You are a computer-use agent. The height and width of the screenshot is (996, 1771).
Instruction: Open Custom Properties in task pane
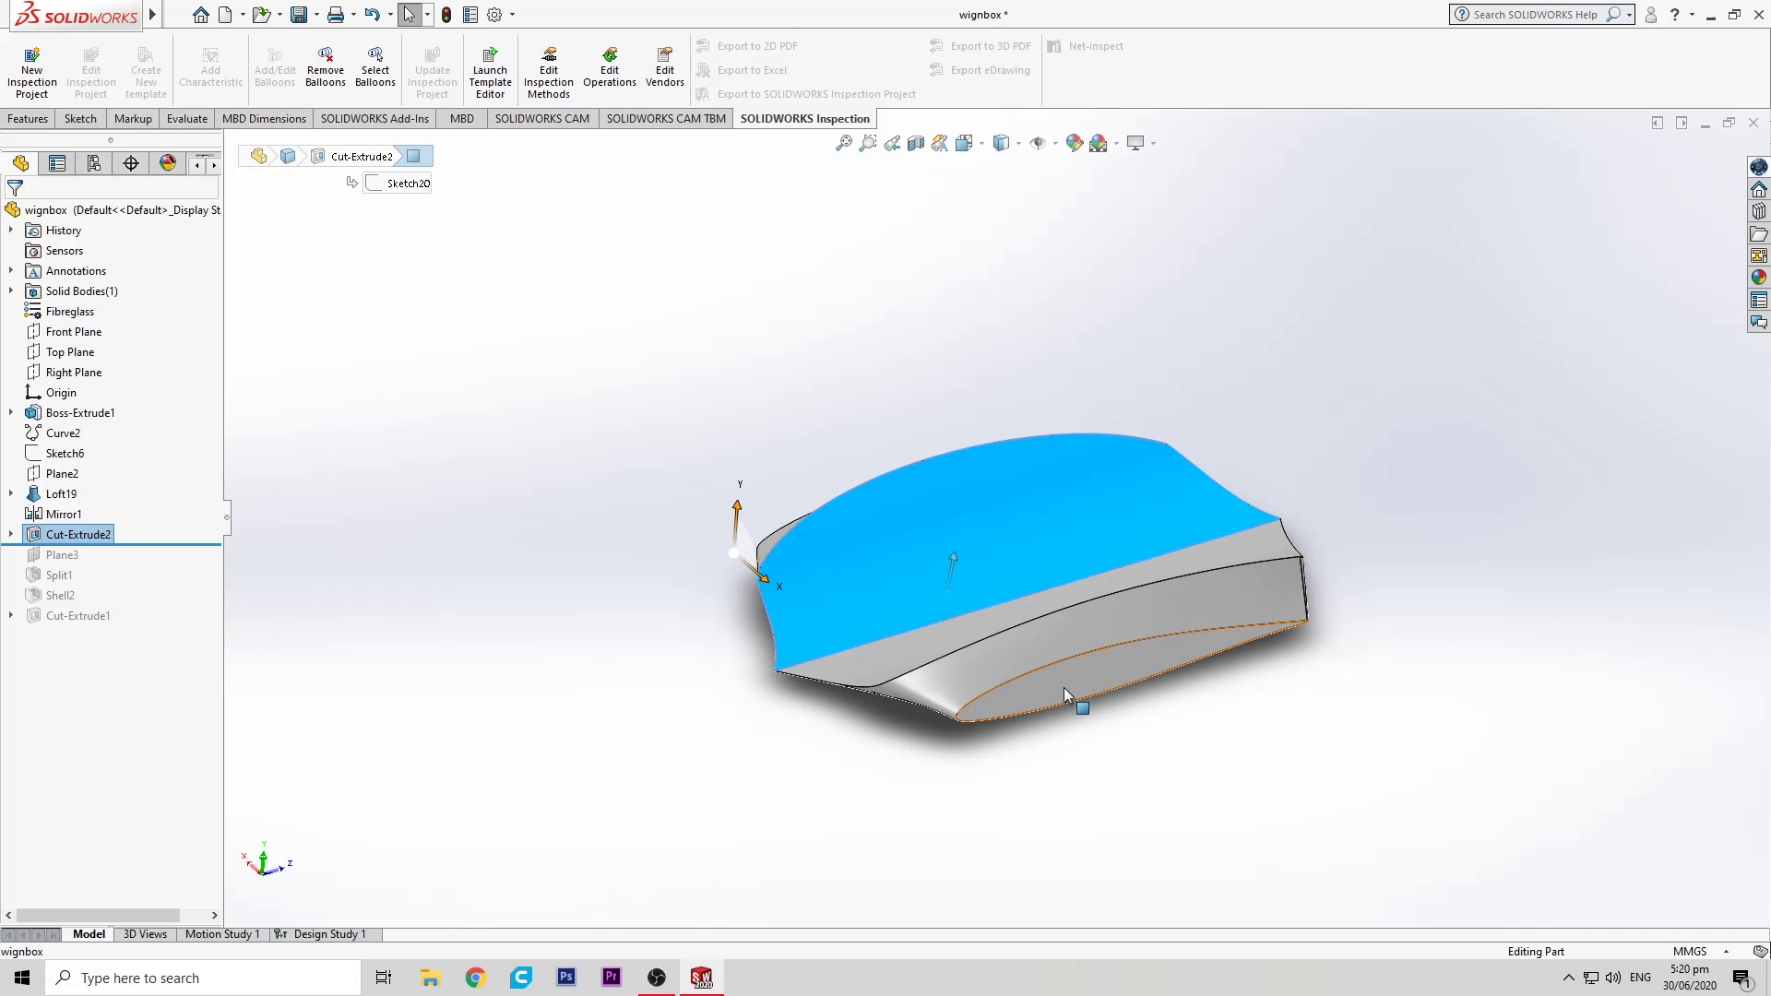(x=1758, y=300)
